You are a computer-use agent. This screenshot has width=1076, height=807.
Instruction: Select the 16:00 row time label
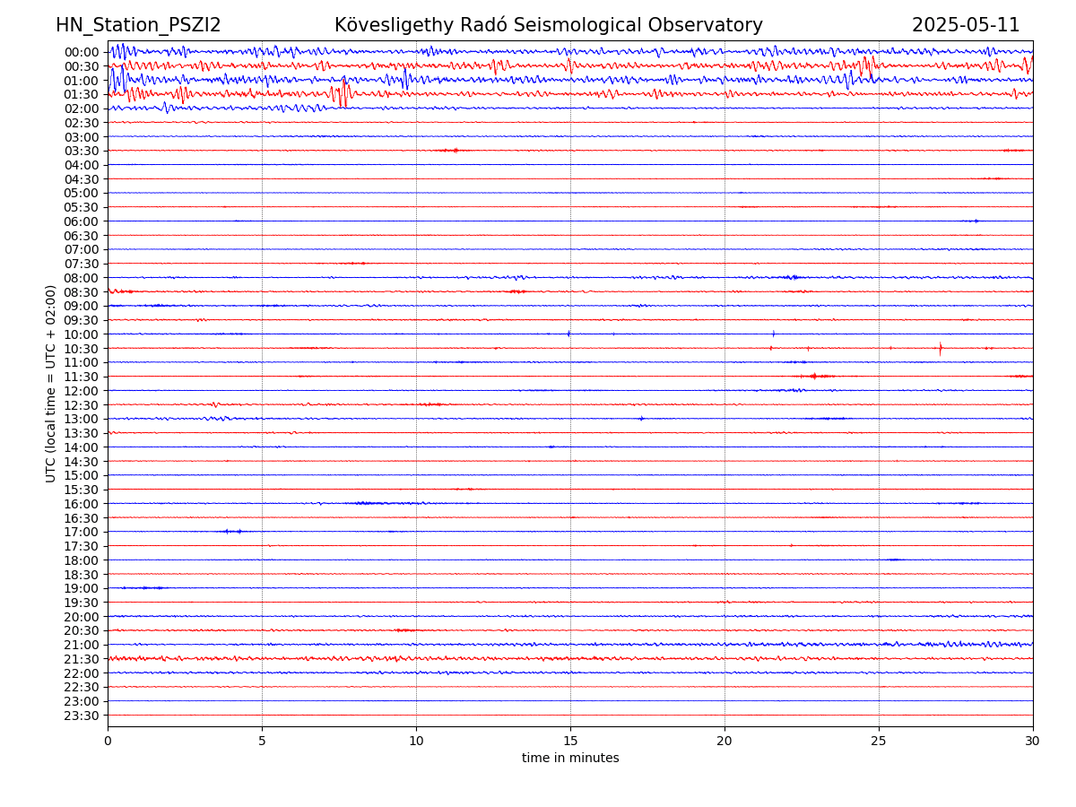(x=82, y=504)
